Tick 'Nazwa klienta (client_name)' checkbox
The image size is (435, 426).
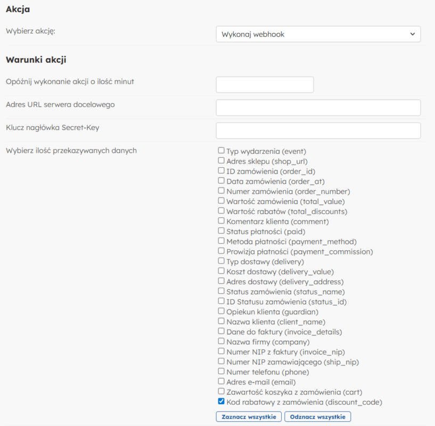coord(221,322)
